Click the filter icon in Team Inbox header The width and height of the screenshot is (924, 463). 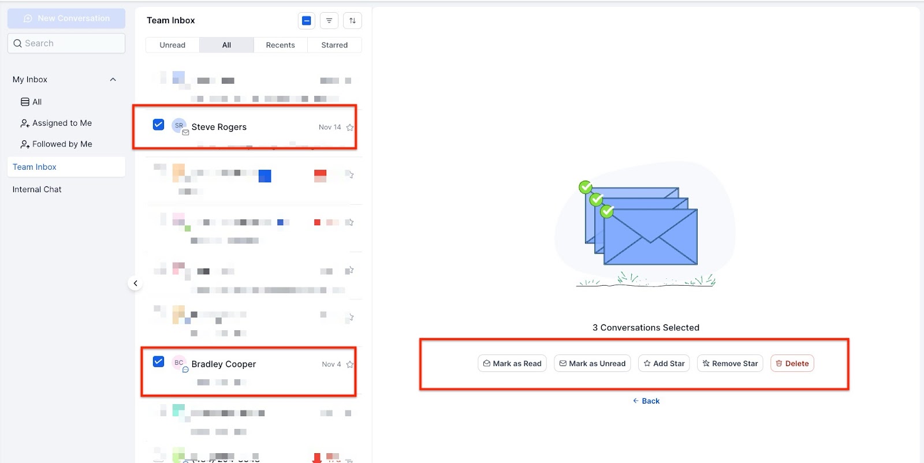(329, 21)
